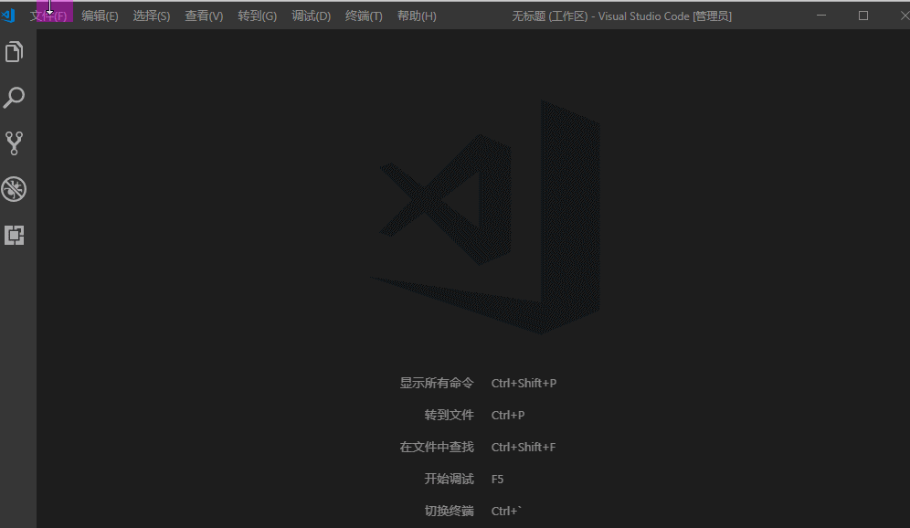The image size is (910, 528).
Task: Click the 开始调试 label
Action: coord(450,479)
